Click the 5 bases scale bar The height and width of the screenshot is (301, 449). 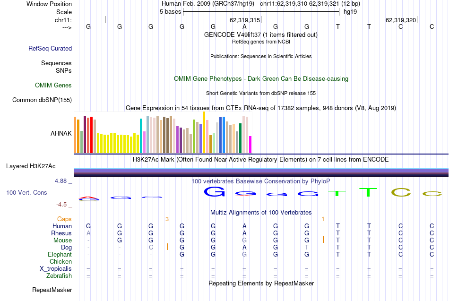[x=261, y=12]
